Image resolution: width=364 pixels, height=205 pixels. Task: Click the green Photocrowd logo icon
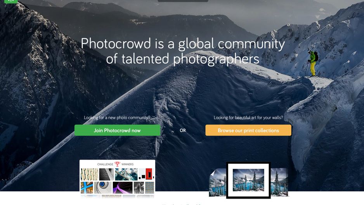[x=11, y=2]
